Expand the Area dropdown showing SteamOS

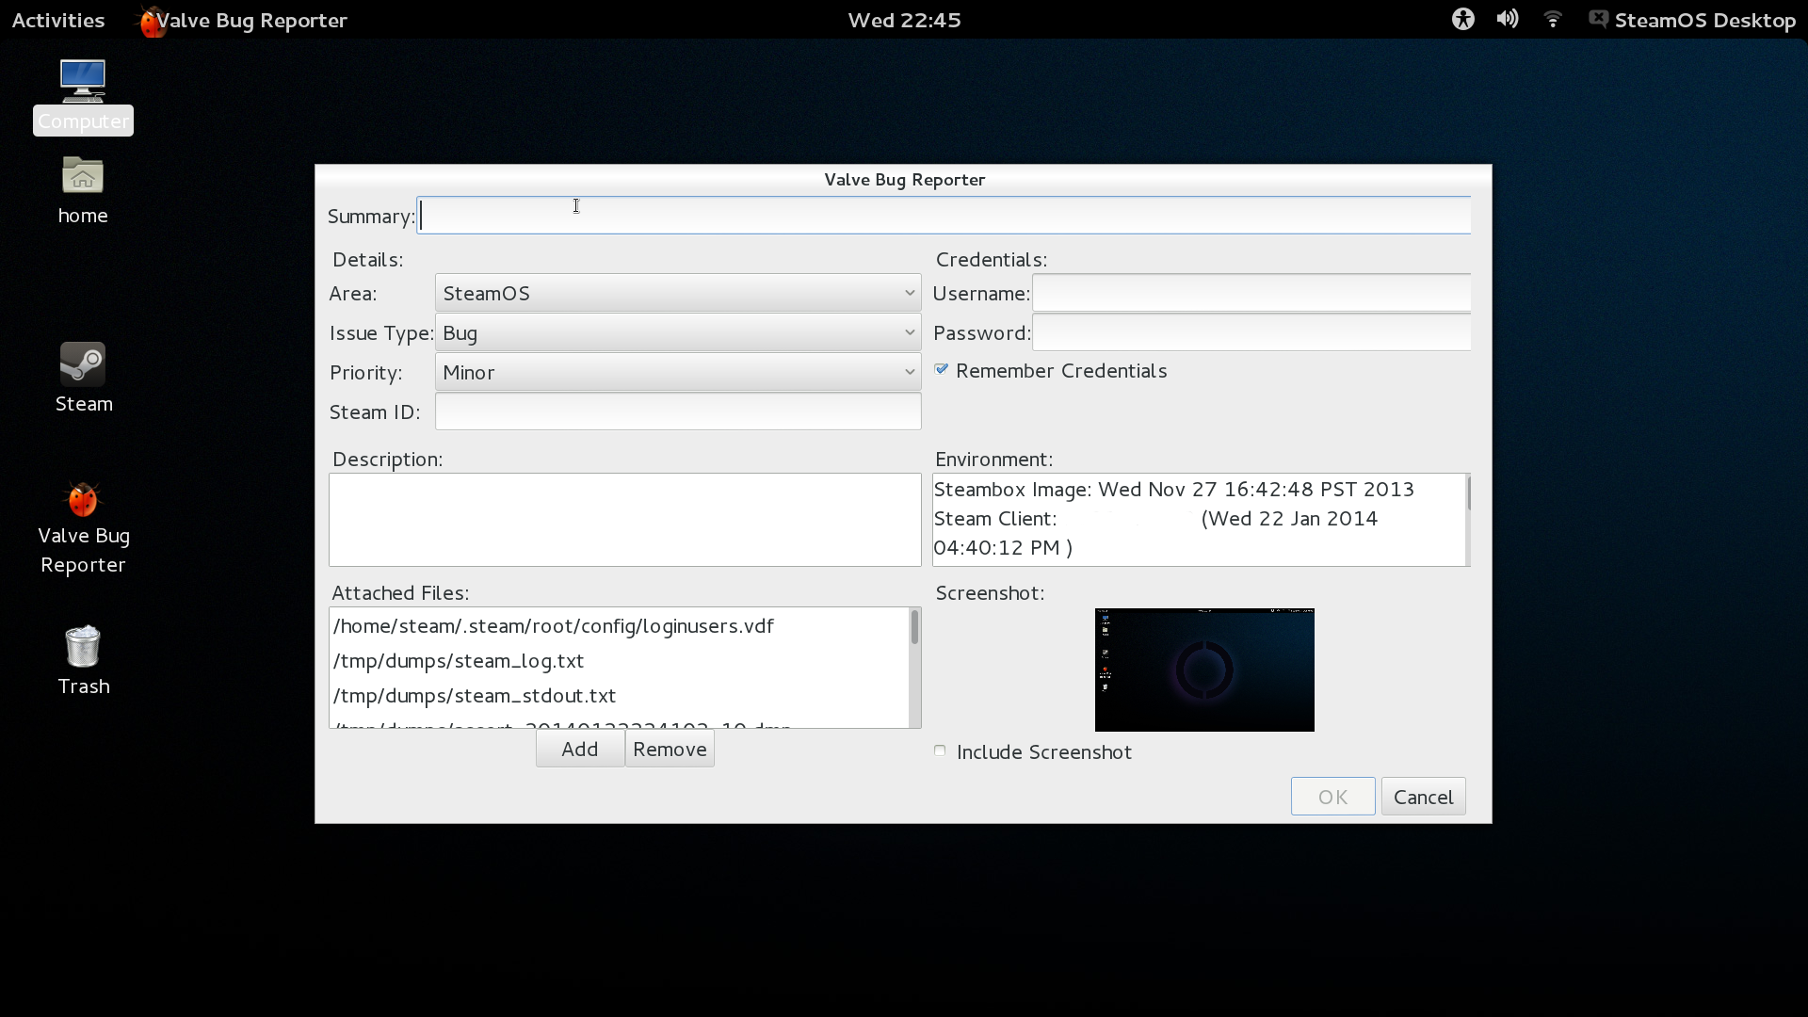point(677,294)
